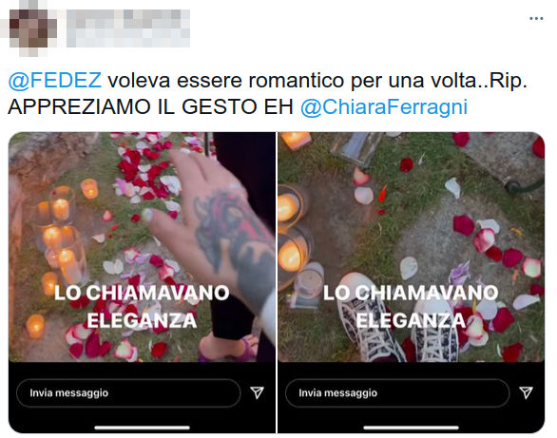
Task: Open the left story image with tattooed hand
Action: [x=142, y=247]
